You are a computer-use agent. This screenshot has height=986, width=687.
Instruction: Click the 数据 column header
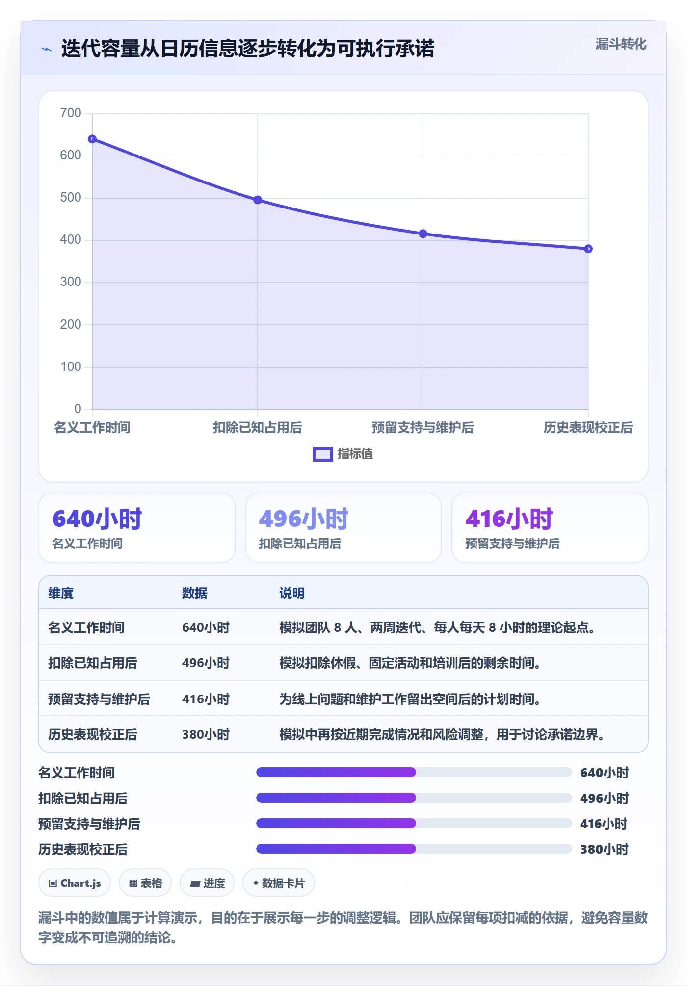[195, 594]
